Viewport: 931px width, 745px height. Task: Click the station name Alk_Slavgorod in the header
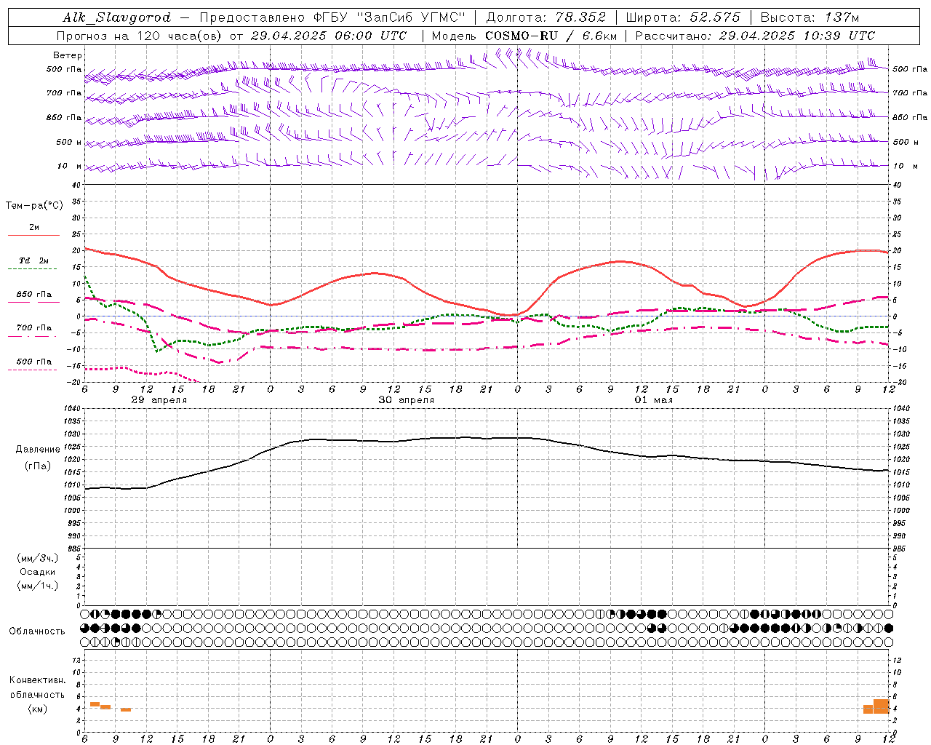pyautogui.click(x=117, y=17)
